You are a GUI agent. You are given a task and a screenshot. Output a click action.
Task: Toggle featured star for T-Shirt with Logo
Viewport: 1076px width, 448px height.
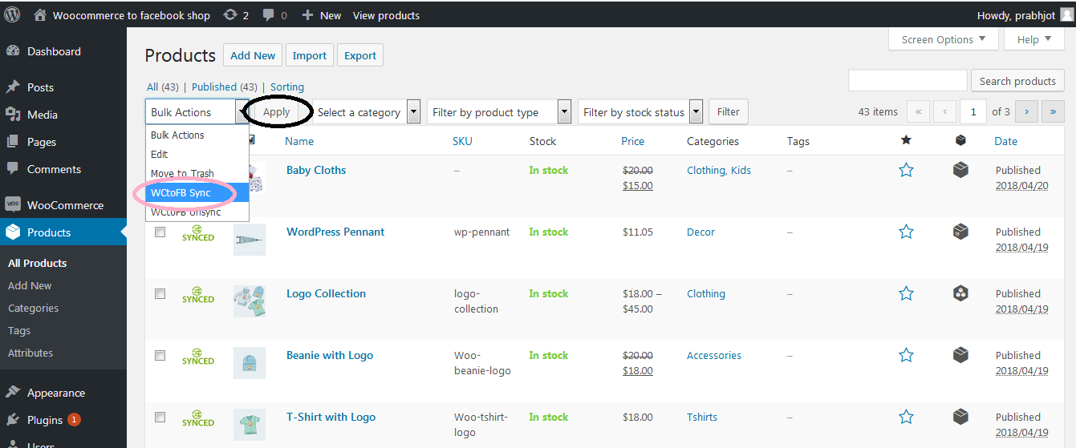(x=906, y=417)
